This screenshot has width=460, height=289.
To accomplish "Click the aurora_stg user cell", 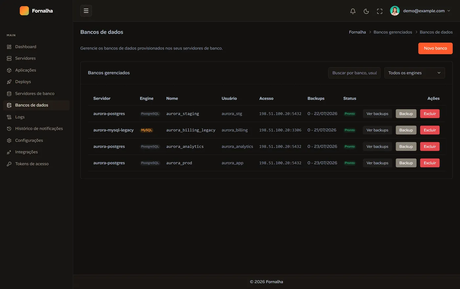I will tap(232, 114).
